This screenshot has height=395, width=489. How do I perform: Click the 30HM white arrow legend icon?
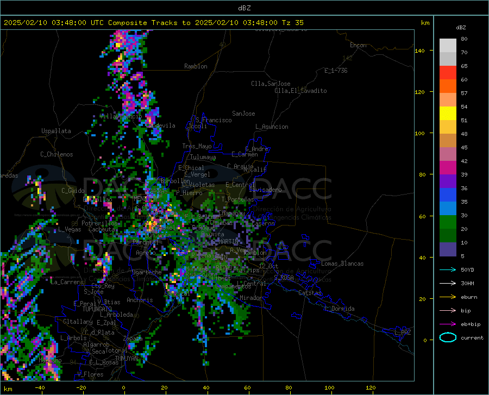(448, 283)
